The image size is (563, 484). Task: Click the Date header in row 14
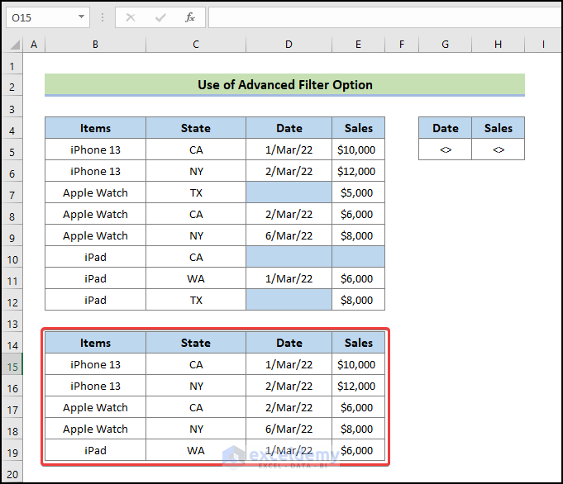point(289,343)
